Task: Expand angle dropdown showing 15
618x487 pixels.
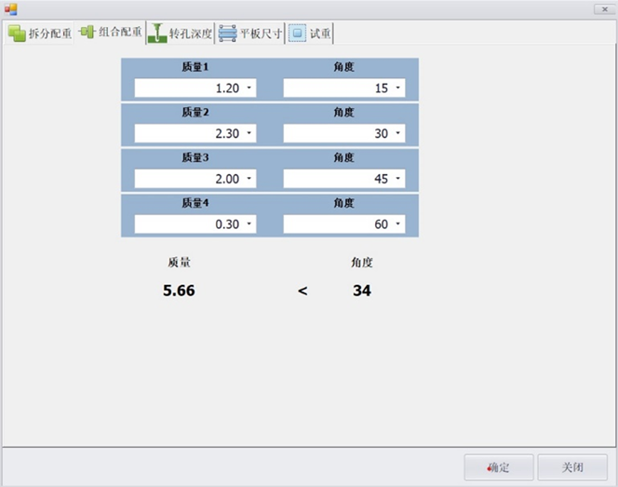Action: click(398, 88)
